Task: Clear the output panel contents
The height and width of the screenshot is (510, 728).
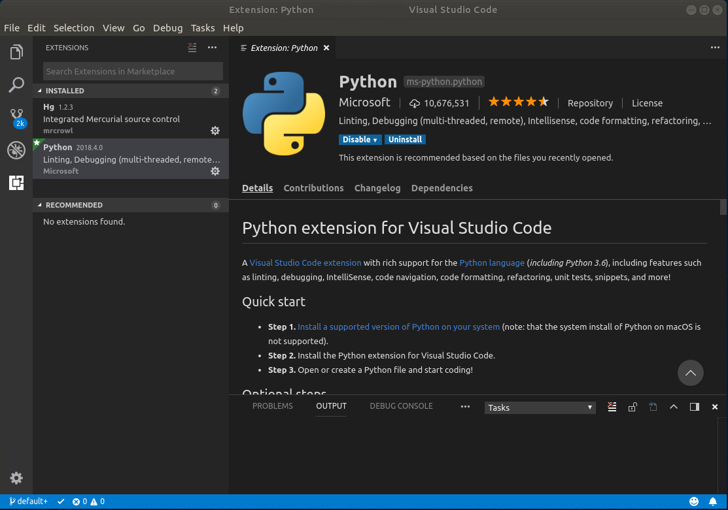Action: pyautogui.click(x=612, y=407)
